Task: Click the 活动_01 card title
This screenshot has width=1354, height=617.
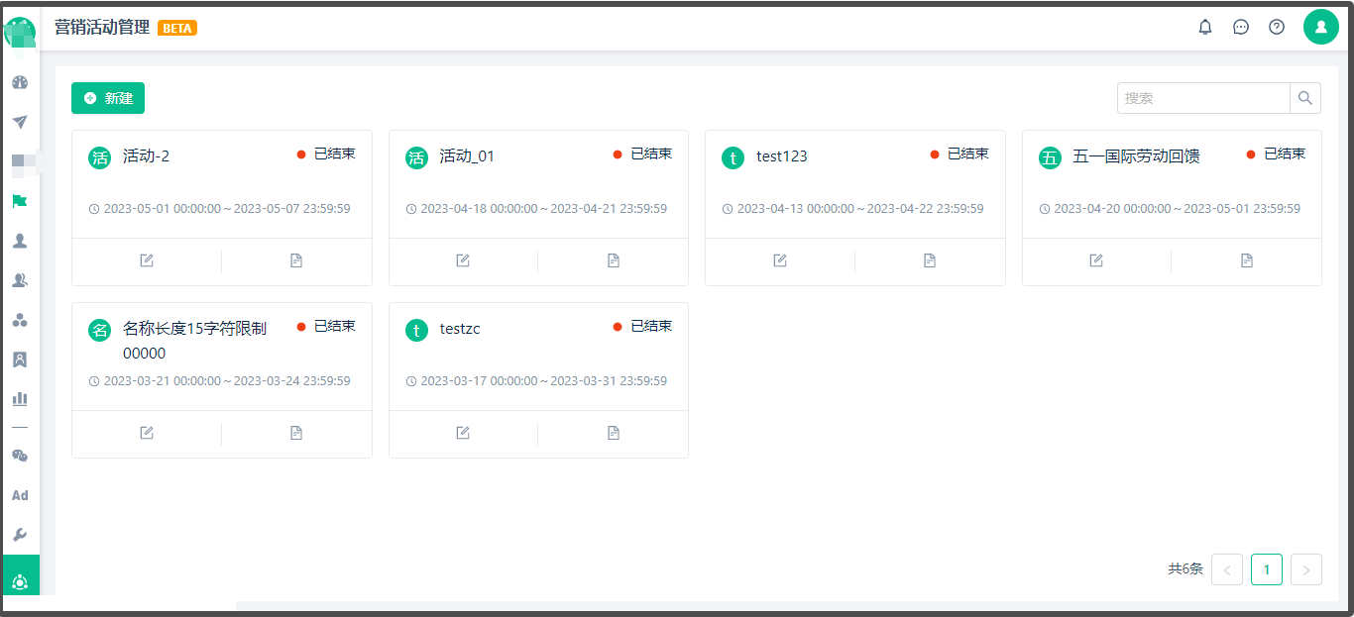Action: point(467,156)
